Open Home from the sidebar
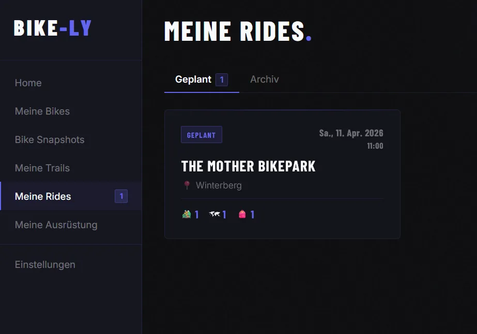 (28, 83)
